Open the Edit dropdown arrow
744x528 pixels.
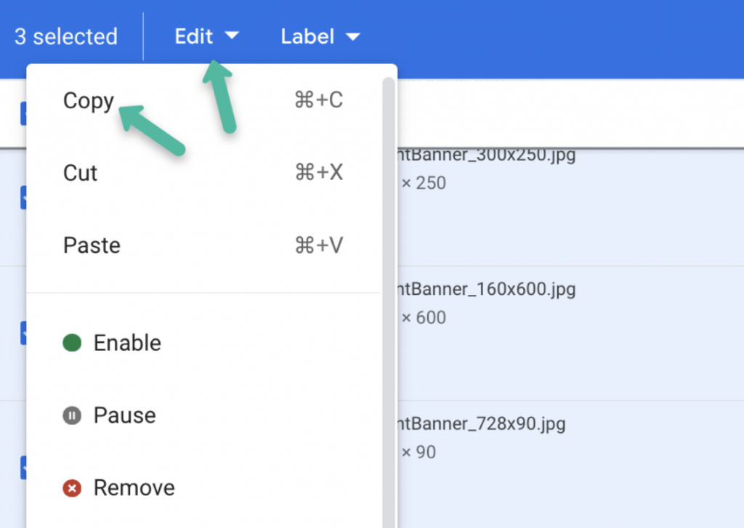pos(232,36)
